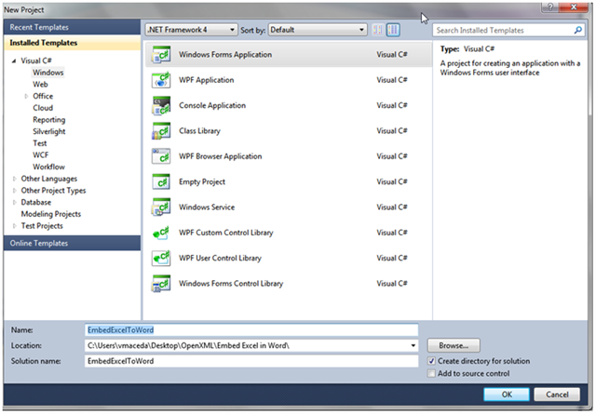Open the Installed Templates section
The width and height of the screenshot is (596, 414).
pyautogui.click(x=73, y=43)
